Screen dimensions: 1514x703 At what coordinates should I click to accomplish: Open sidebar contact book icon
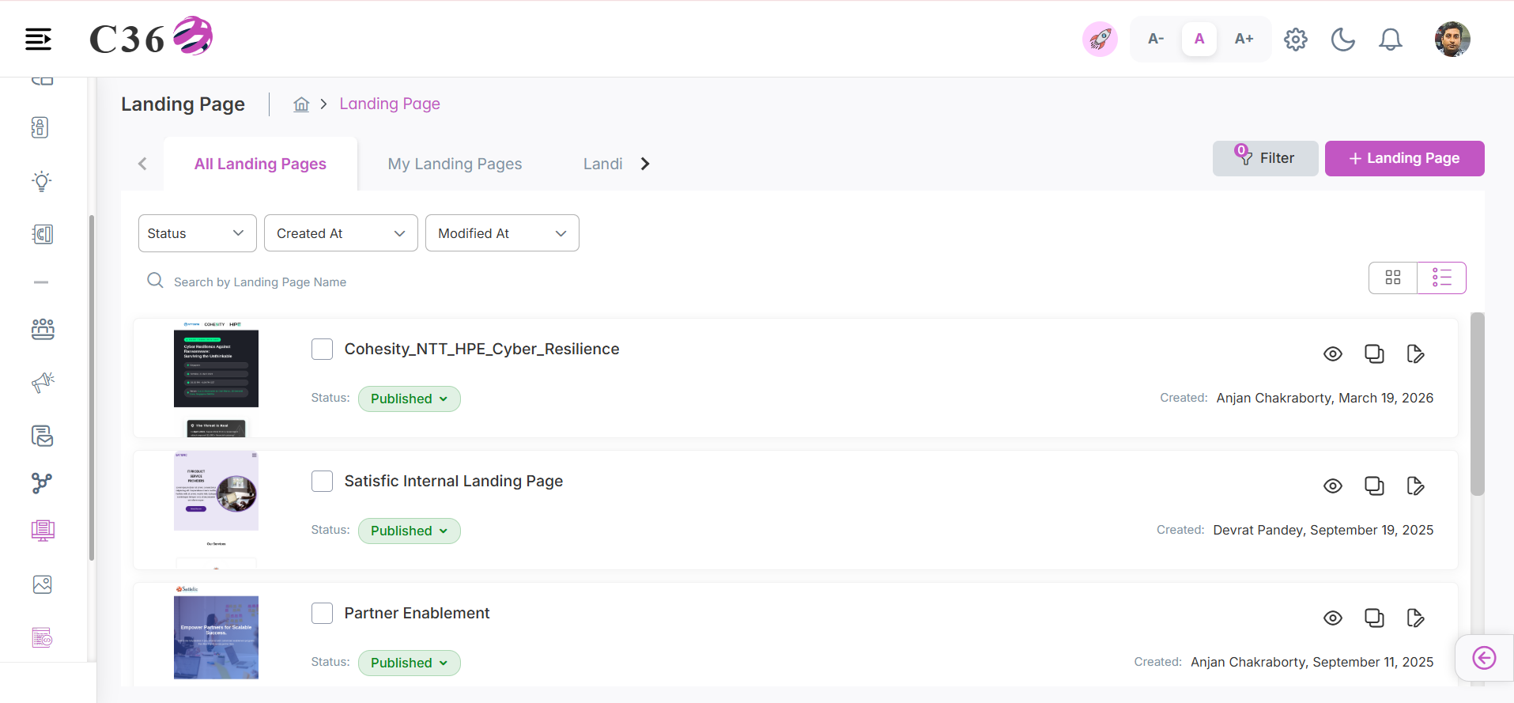40,127
